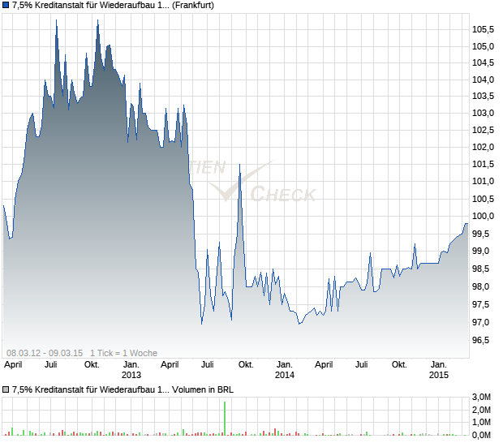503x443 pixels.
Task: Click the '1 Tick = 1 Woche' label
Action: click(x=123, y=353)
